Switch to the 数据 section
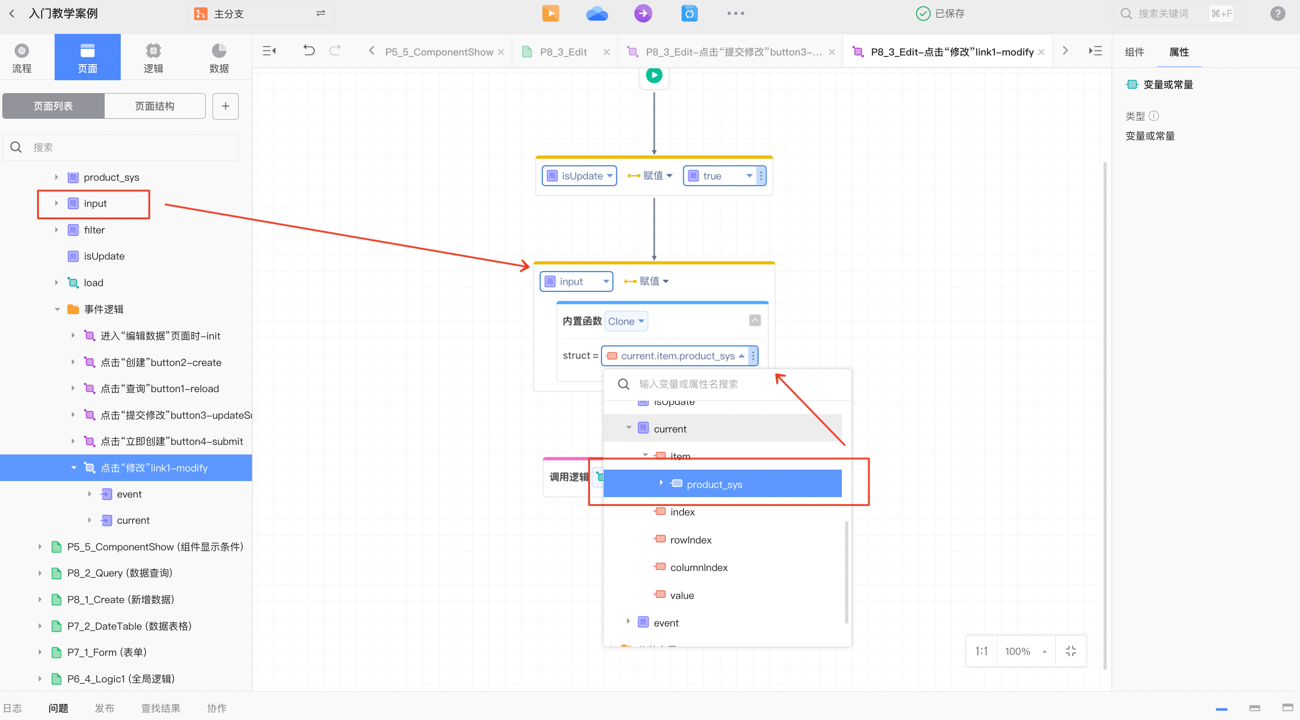 (x=219, y=57)
